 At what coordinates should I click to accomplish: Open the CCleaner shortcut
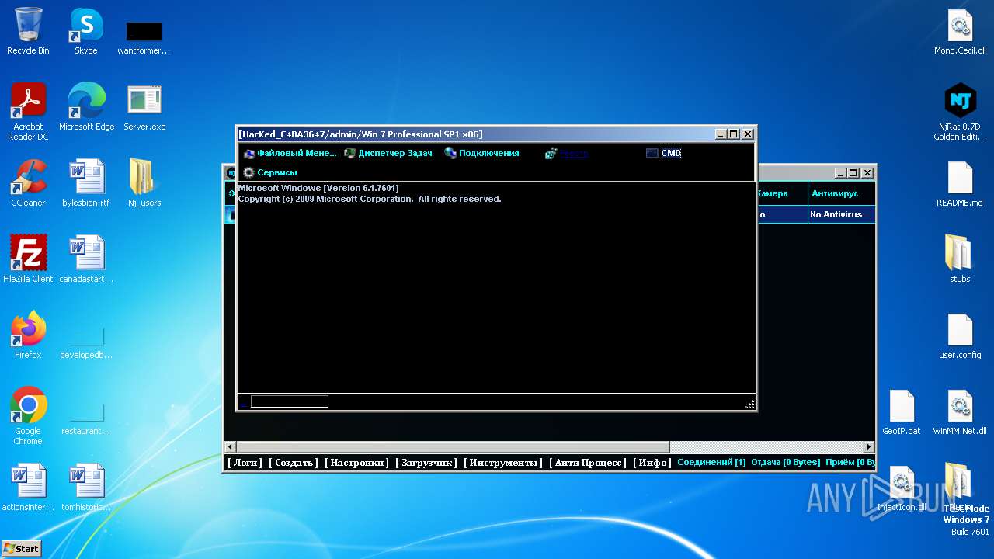[x=28, y=183]
